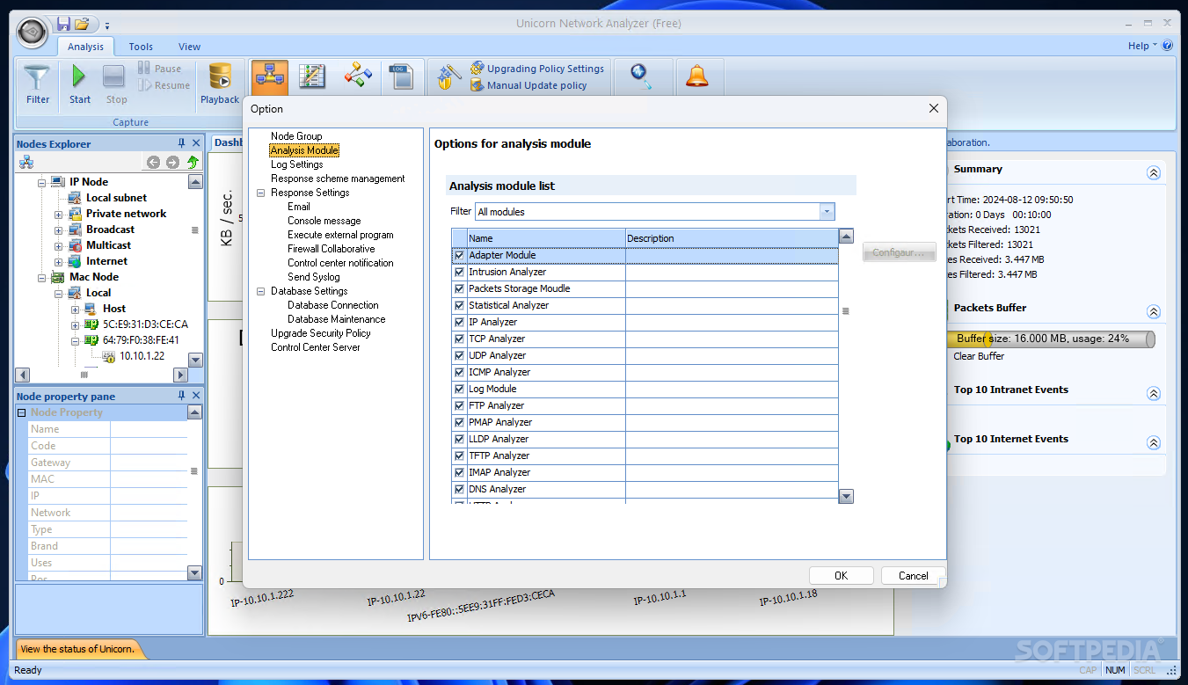The width and height of the screenshot is (1188, 685).
Task: Click the Filter funnel icon
Action: tap(37, 77)
